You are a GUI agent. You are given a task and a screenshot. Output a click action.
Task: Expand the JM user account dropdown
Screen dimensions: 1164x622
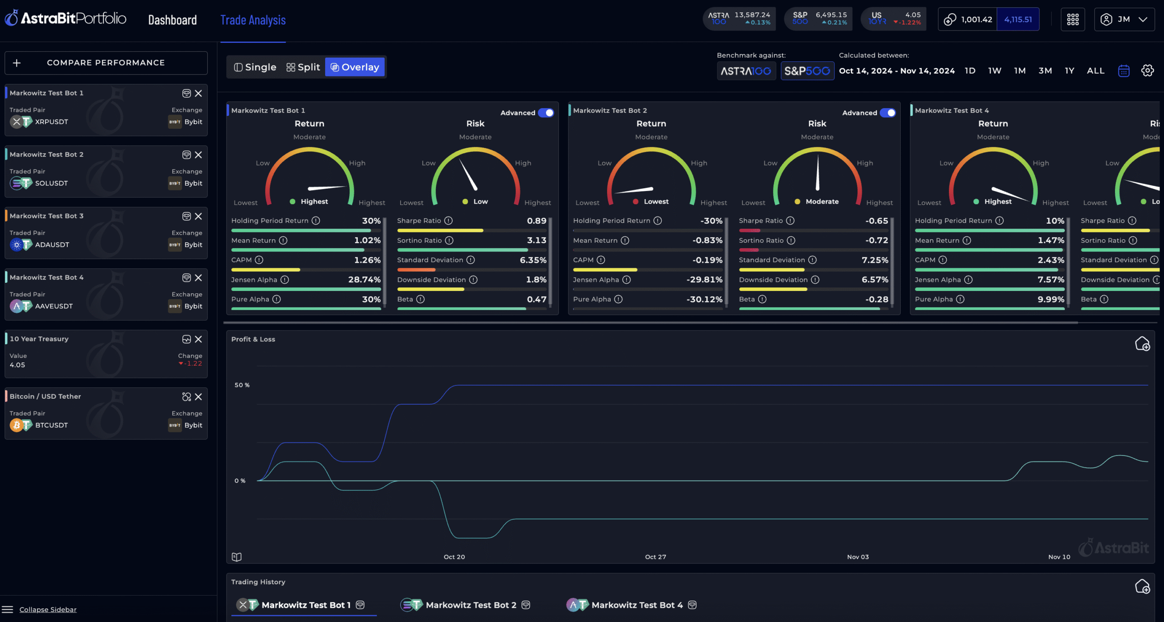1124,20
